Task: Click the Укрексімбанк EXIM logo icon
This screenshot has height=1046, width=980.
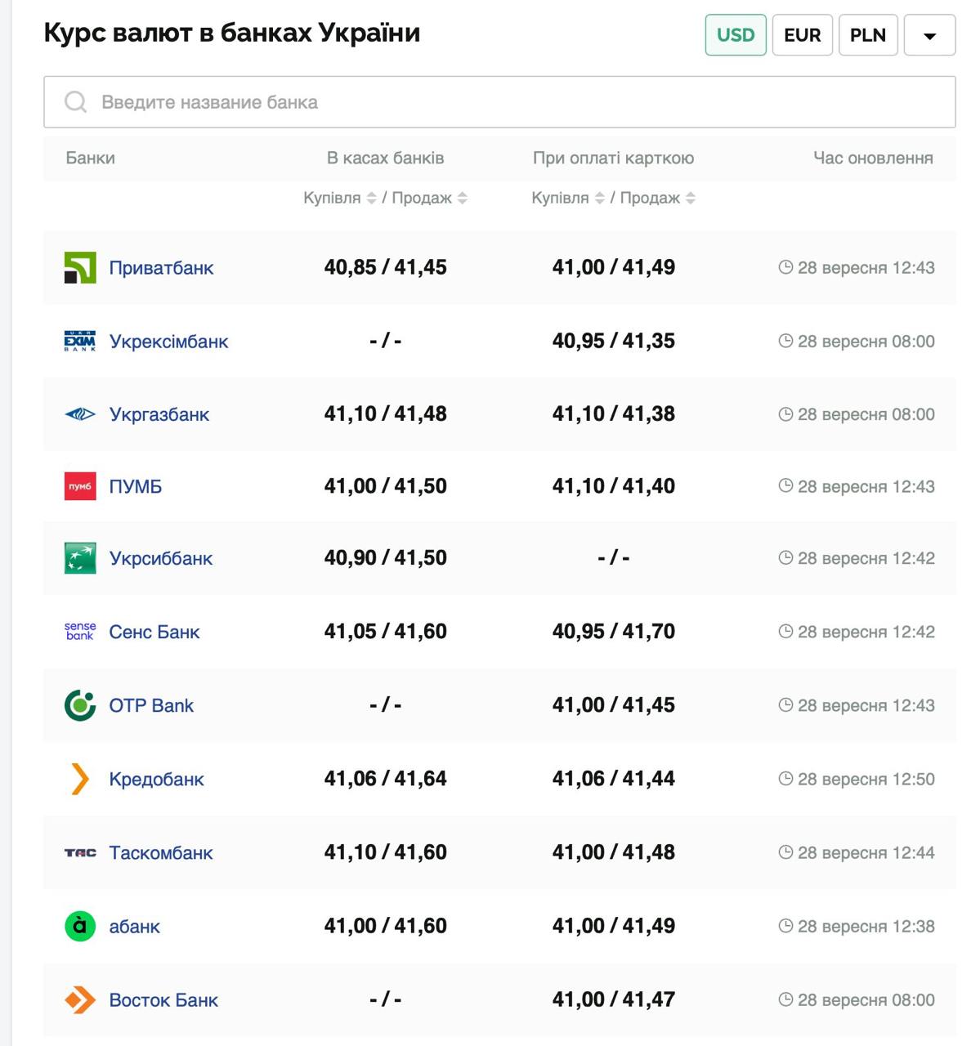Action: point(80,342)
